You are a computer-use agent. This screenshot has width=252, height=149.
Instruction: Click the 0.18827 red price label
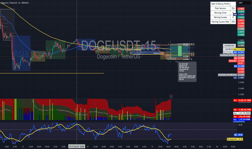point(241,9)
